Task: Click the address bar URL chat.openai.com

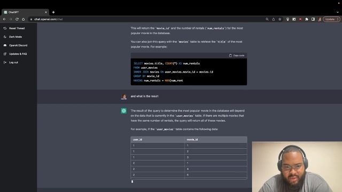Action: [49, 19]
